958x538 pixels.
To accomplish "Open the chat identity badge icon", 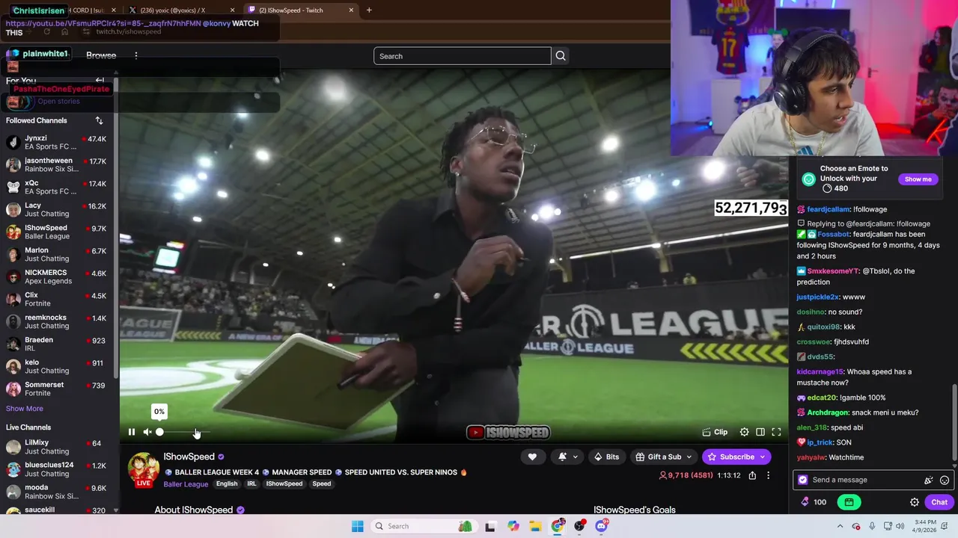I will coord(803,480).
